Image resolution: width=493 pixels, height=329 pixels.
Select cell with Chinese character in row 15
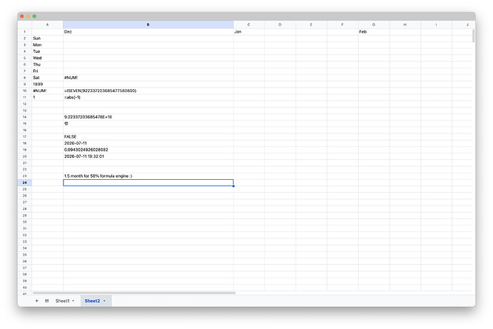(x=148, y=123)
